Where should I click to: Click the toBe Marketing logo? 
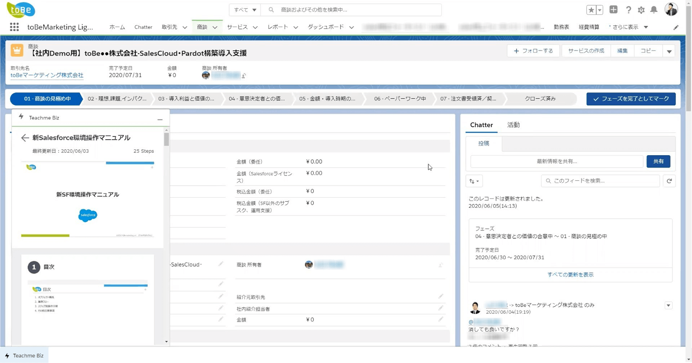[x=21, y=10]
